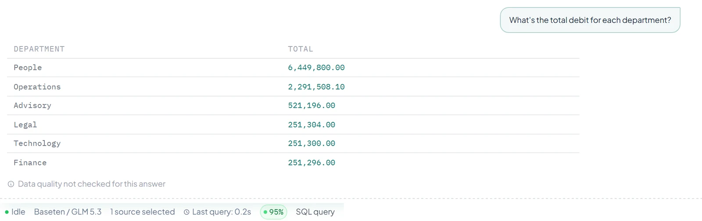This screenshot has width=702, height=221.
Task: Click the clock icon before Last query
Action: [x=186, y=212]
